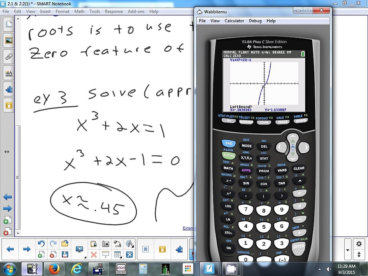This screenshot has height=276, width=368.
Task: Click the blue puzzle Add-ons toolbar icon
Action: coord(179,249)
